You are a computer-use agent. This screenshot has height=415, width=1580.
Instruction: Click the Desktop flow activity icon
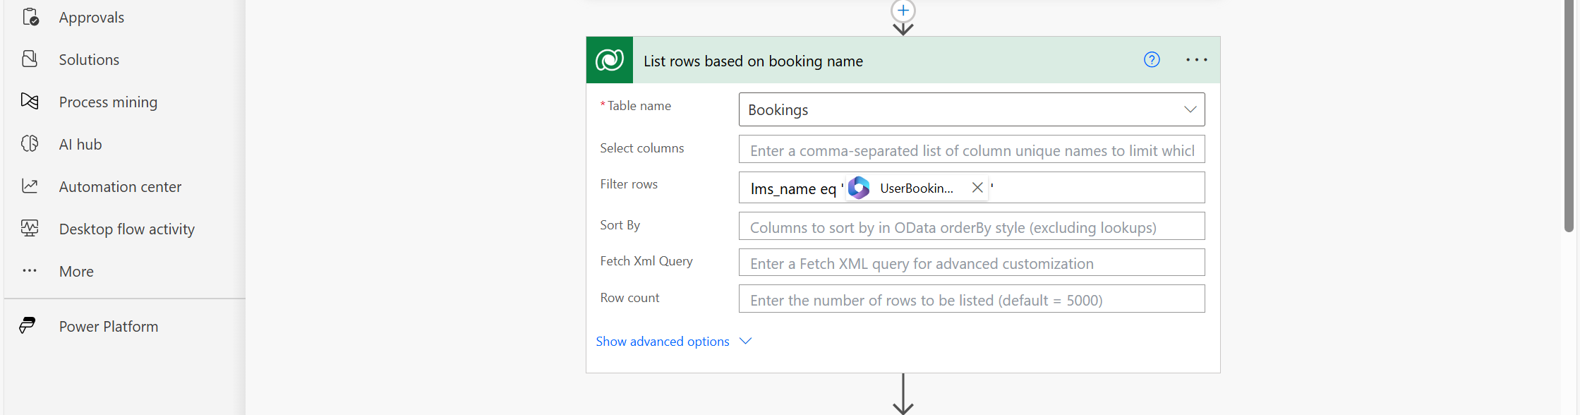click(x=30, y=229)
